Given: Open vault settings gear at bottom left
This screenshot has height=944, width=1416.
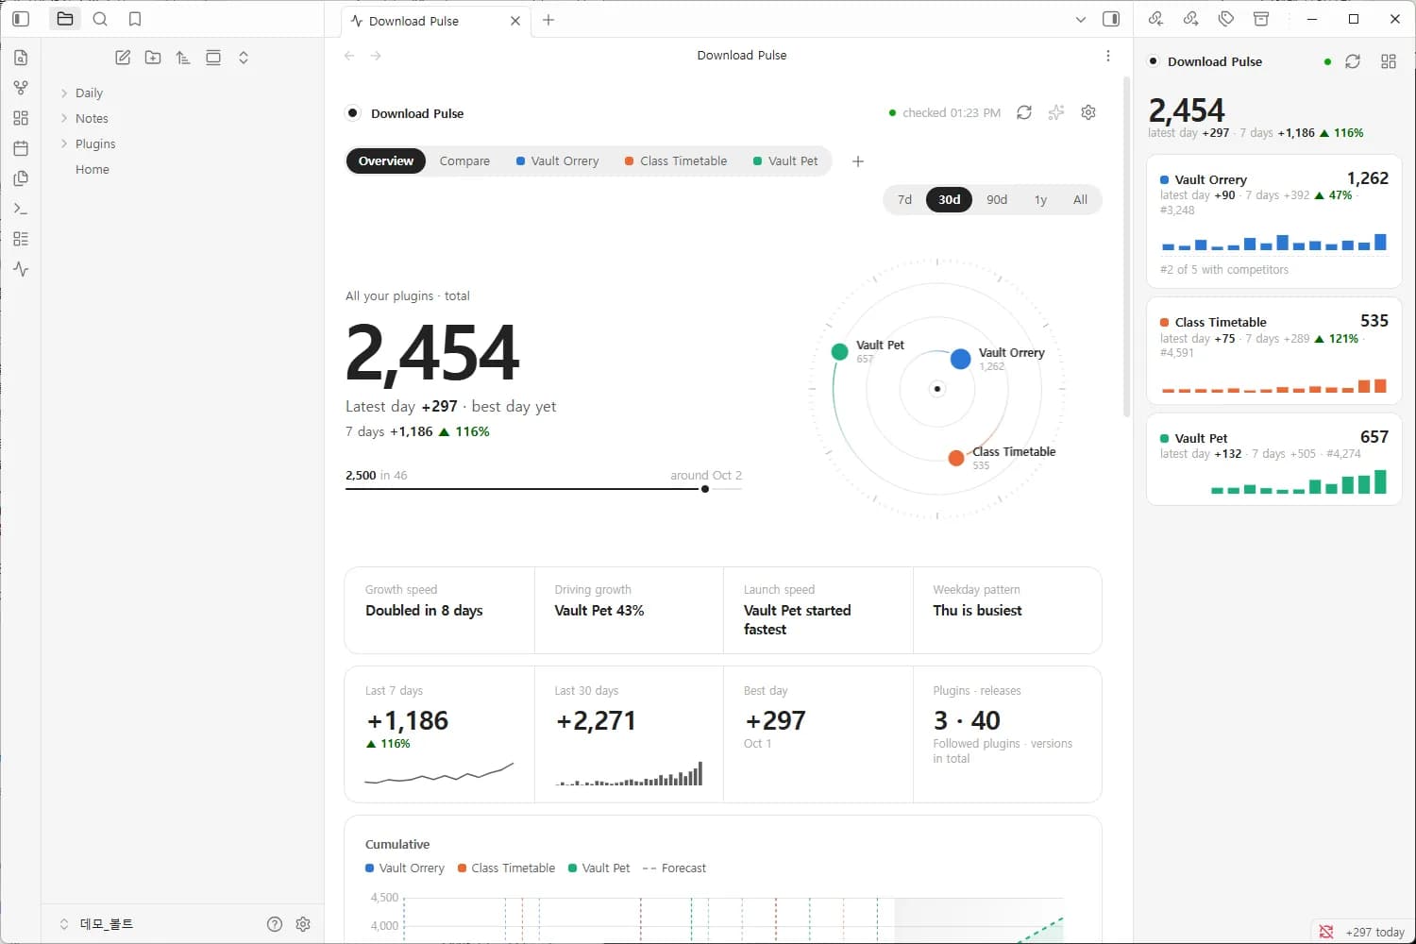Looking at the screenshot, I should (303, 924).
